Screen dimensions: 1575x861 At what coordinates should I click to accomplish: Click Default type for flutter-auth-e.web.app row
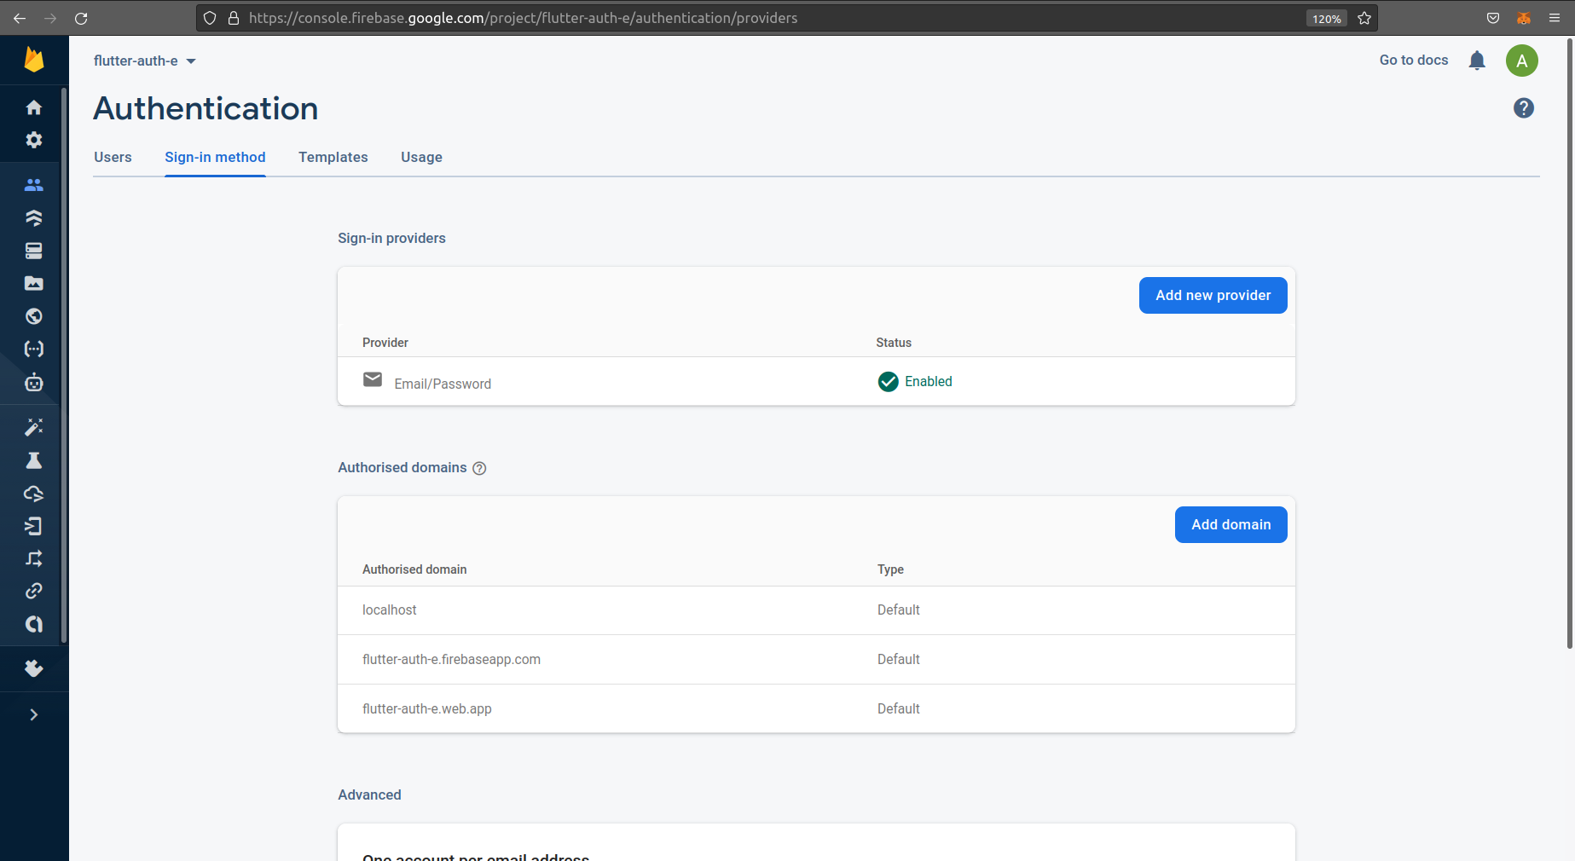(x=899, y=708)
